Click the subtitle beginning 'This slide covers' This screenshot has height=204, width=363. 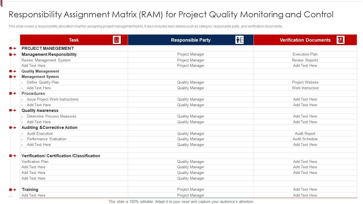click(145, 26)
